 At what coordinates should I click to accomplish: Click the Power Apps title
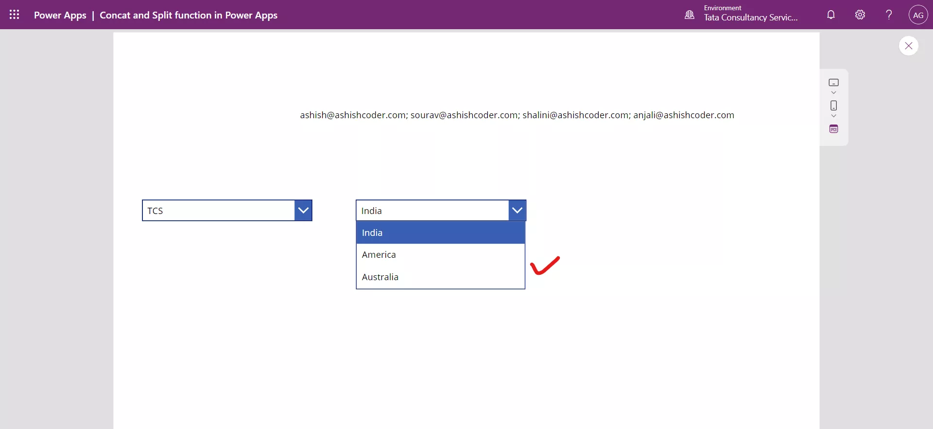(x=60, y=15)
